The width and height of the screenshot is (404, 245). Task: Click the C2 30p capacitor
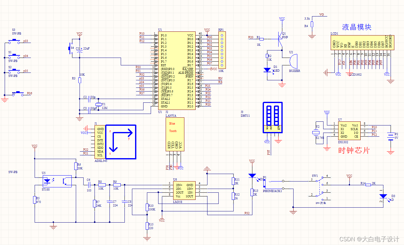coord(89,99)
